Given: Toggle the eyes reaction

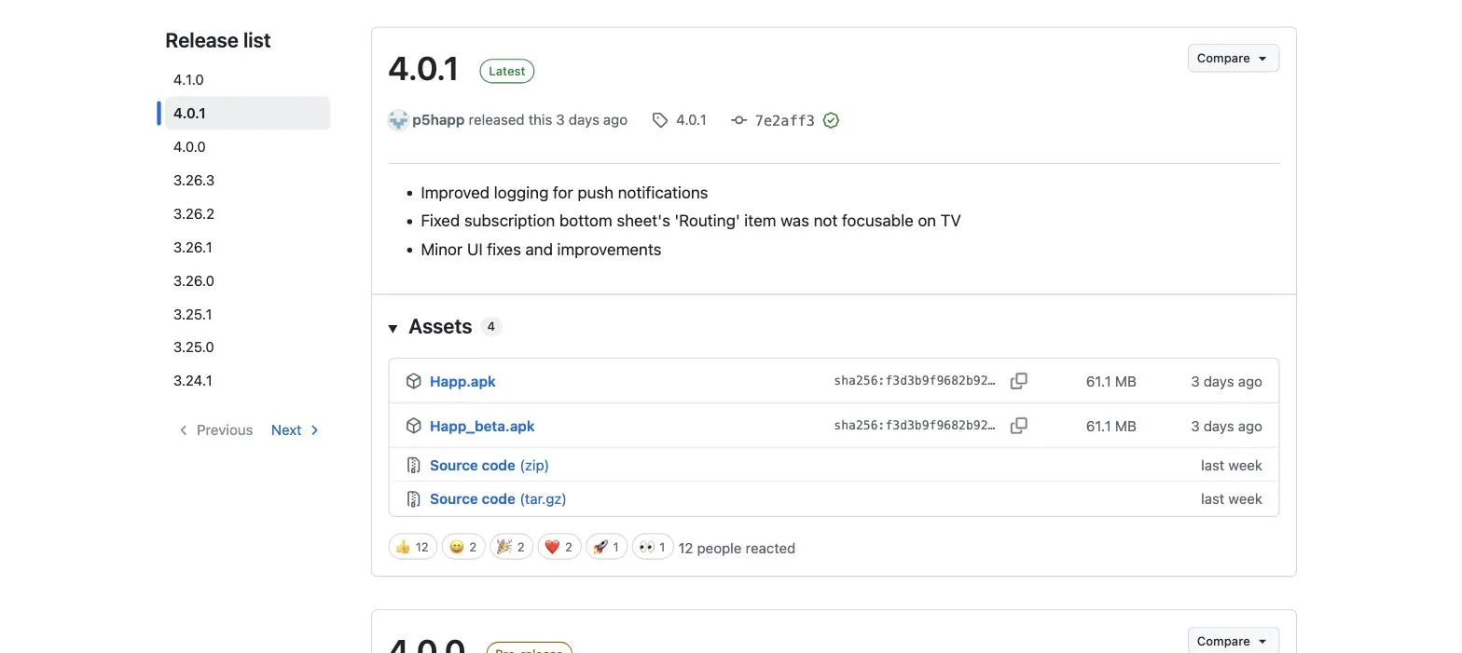Looking at the screenshot, I should [x=653, y=547].
